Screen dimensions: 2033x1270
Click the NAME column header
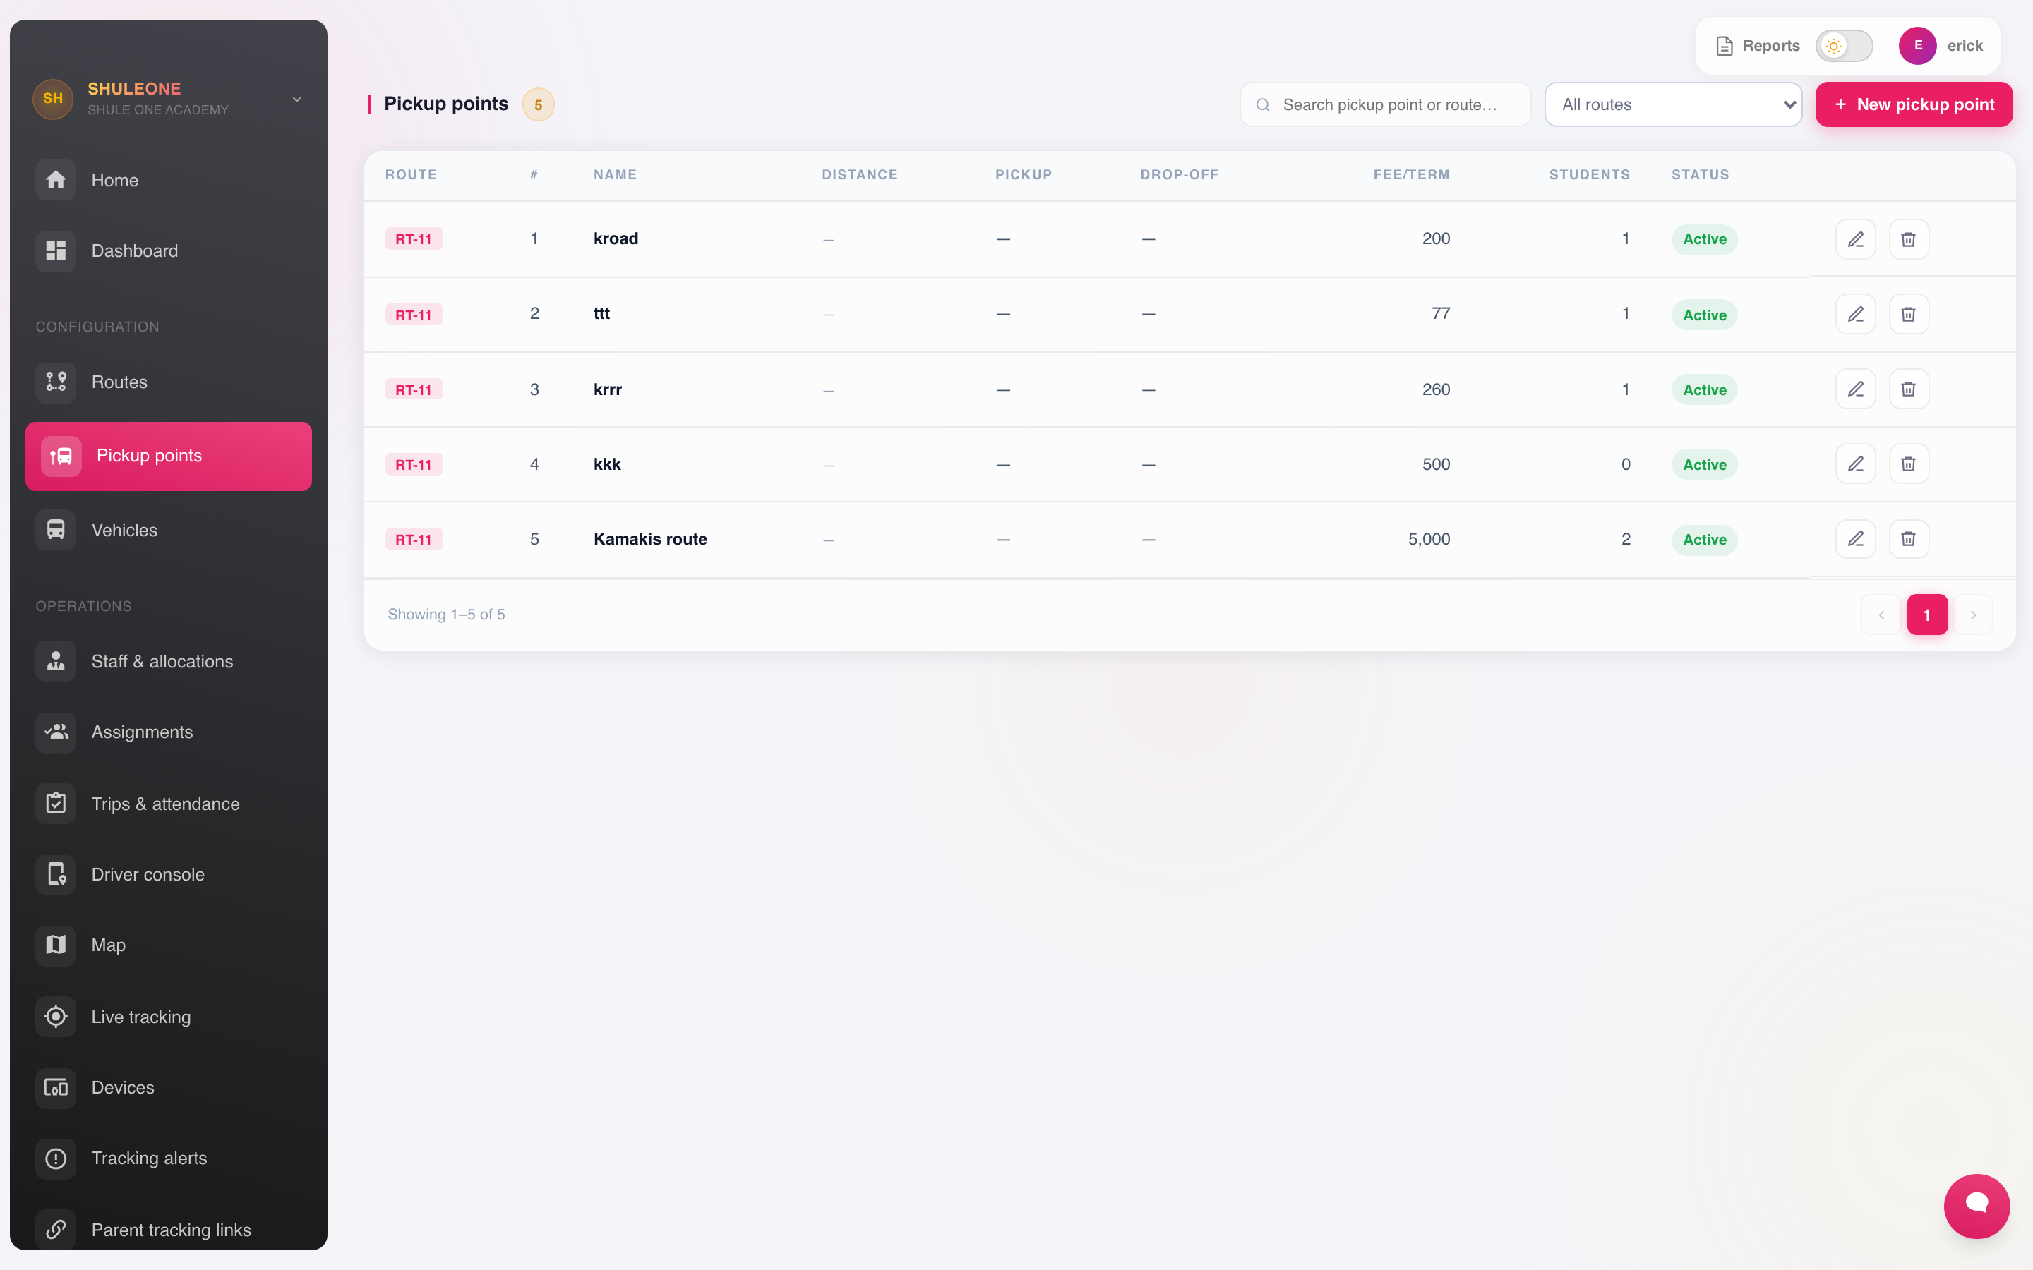[x=615, y=175]
